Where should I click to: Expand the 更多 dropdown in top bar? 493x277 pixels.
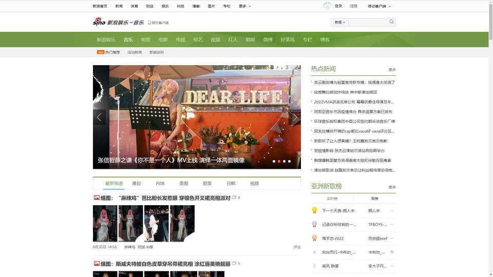[x=244, y=6]
